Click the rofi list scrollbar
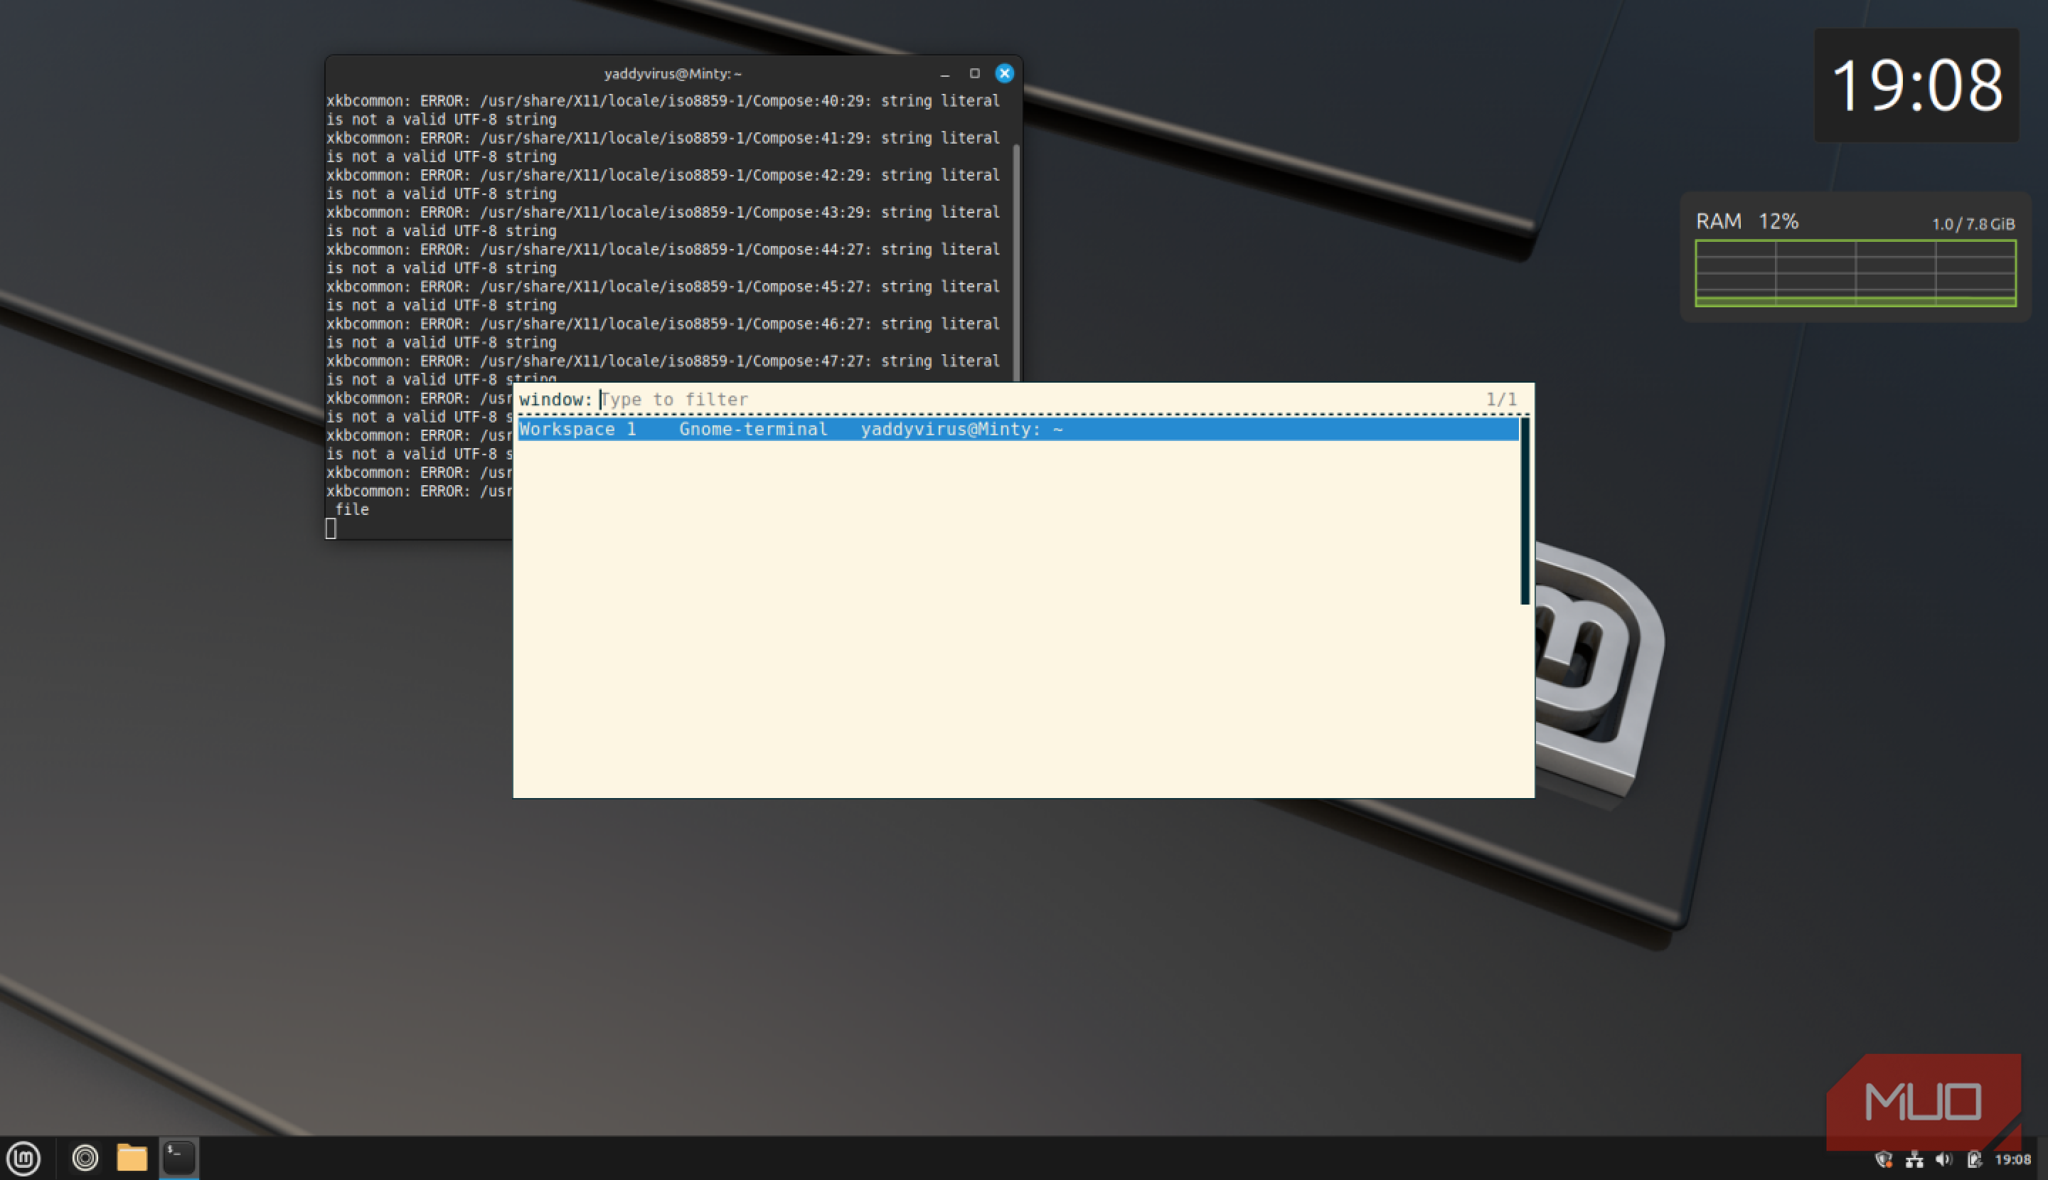 coord(1525,511)
